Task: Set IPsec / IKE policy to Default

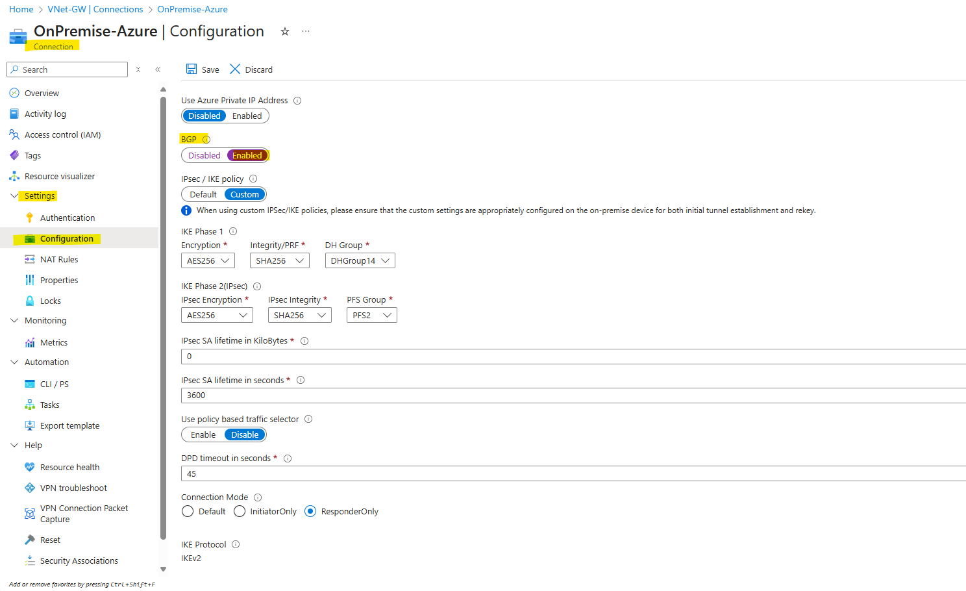Action: tap(203, 194)
